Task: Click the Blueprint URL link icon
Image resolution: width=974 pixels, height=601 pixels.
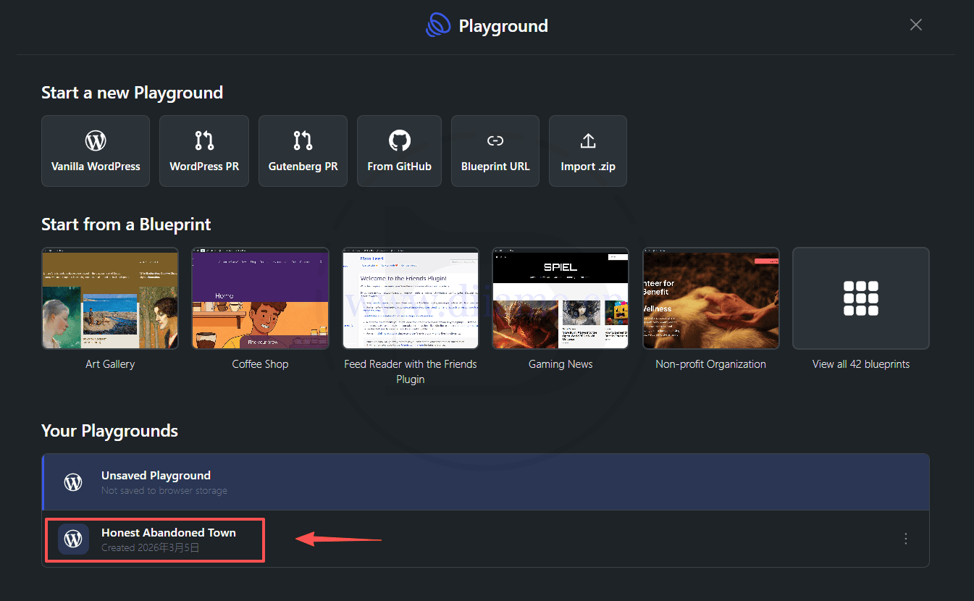Action: [495, 140]
